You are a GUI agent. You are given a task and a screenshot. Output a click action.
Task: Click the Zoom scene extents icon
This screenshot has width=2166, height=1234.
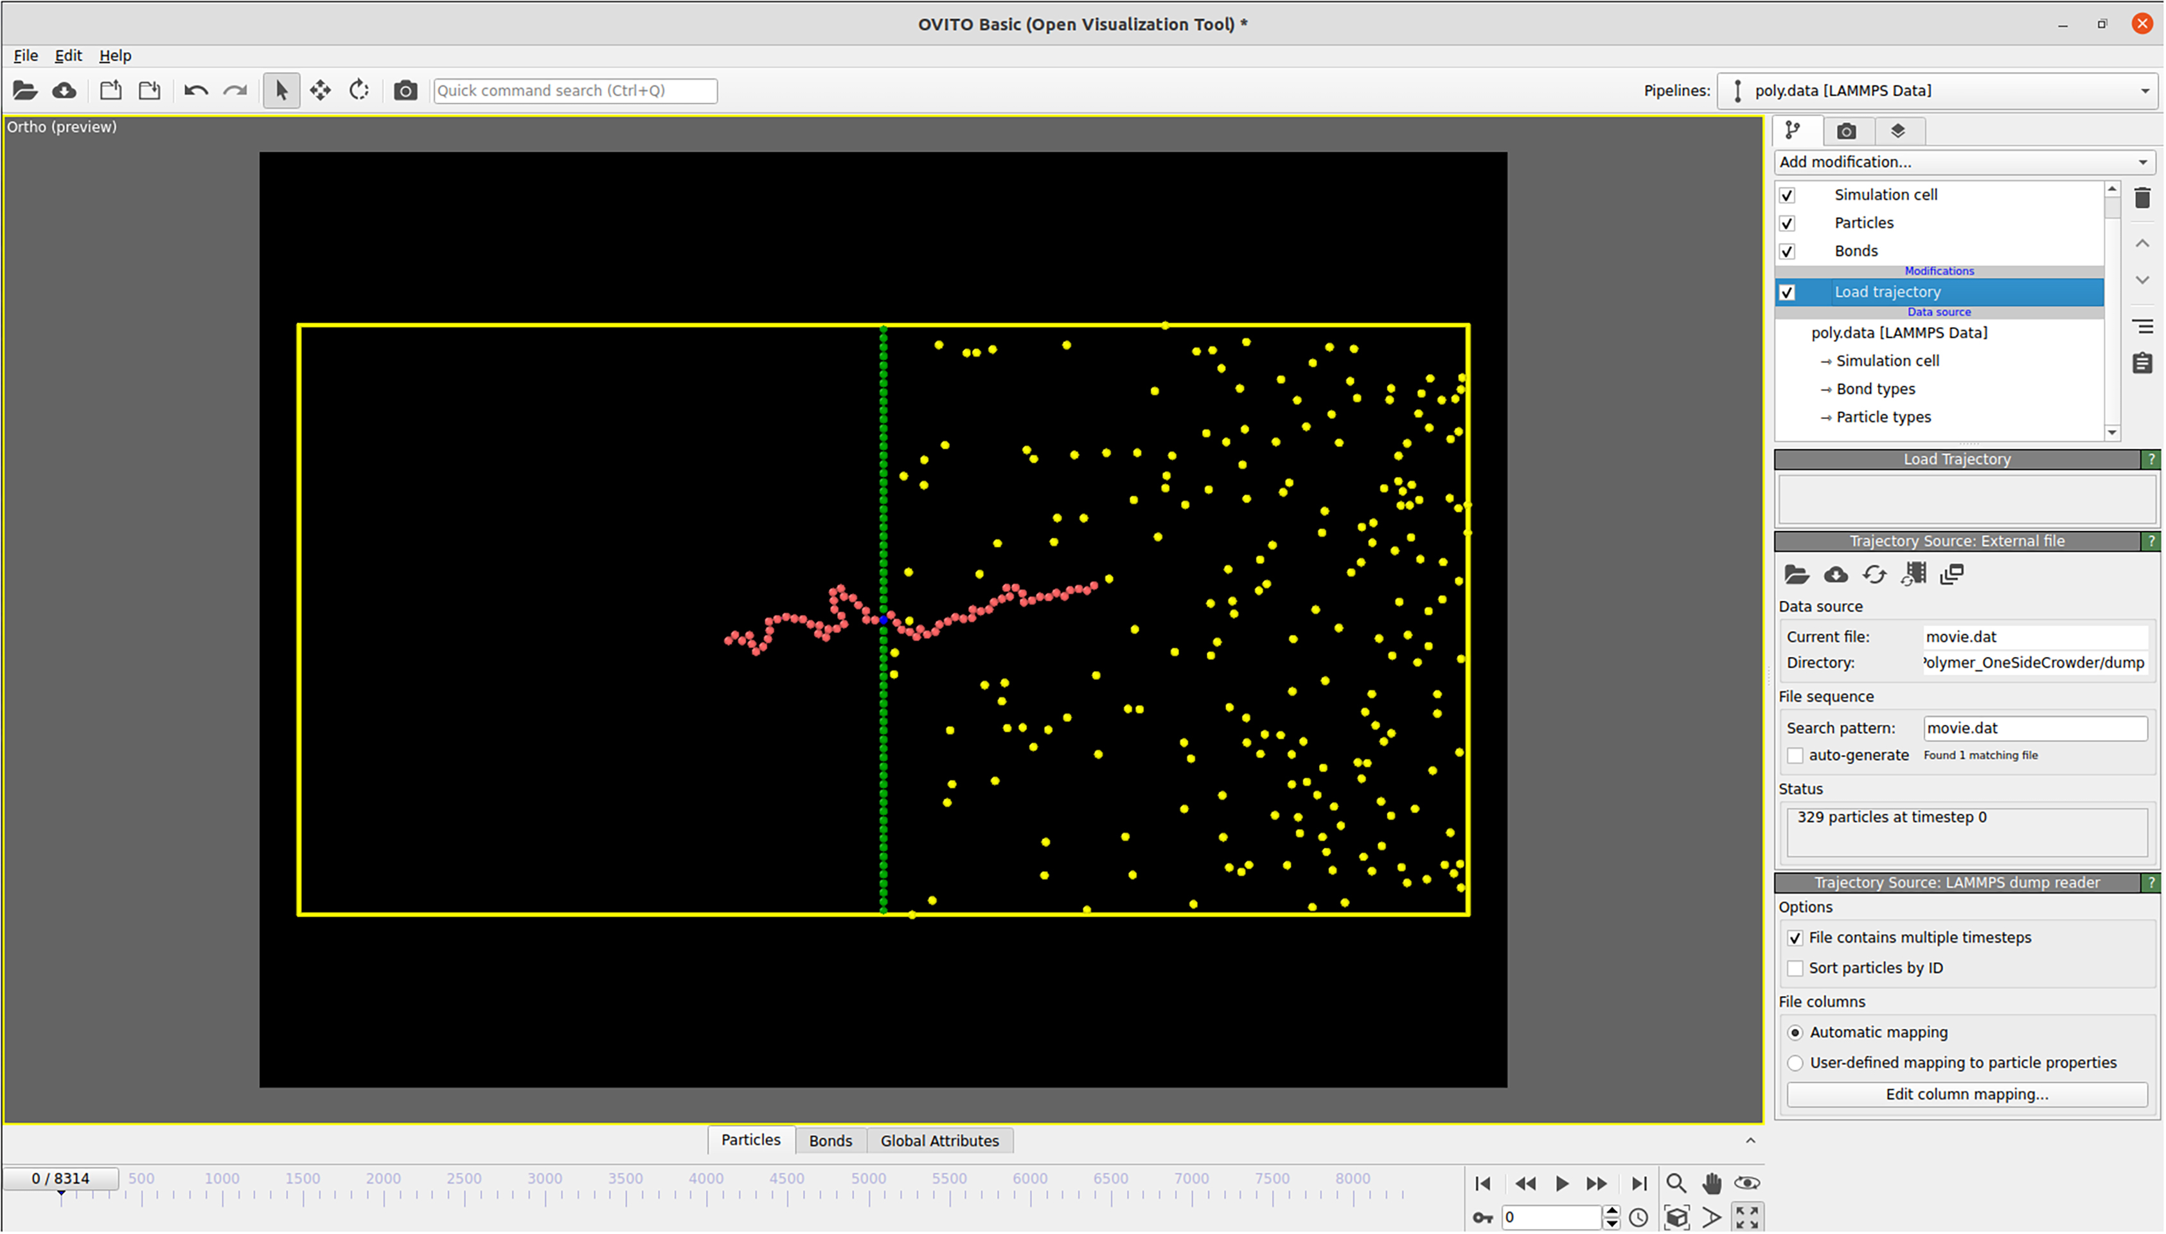[x=1676, y=1217]
